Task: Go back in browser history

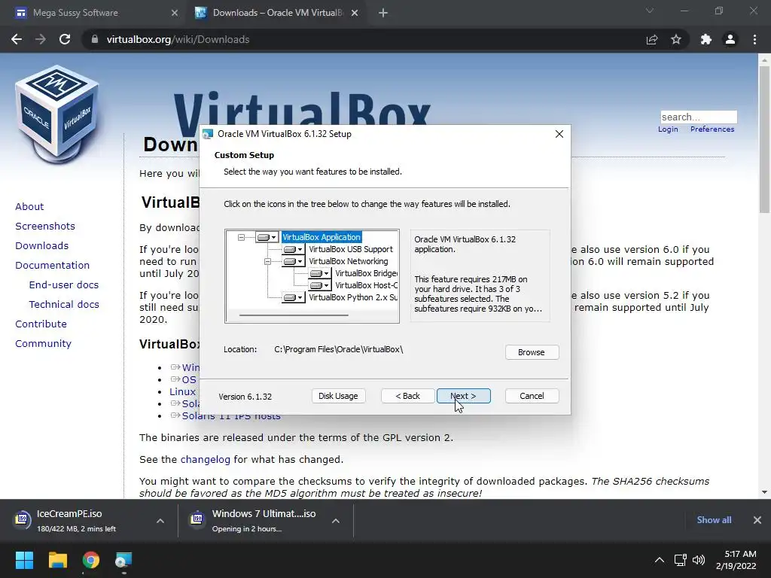Action: click(17, 39)
